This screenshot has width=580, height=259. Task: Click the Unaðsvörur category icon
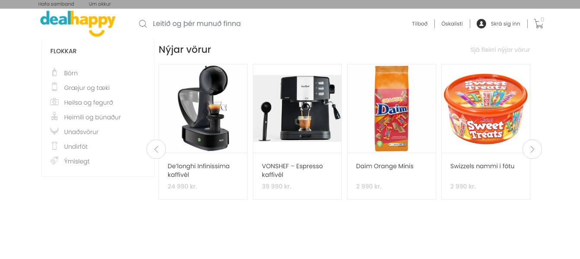(54, 131)
